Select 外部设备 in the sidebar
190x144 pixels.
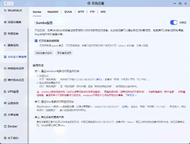click(13, 33)
